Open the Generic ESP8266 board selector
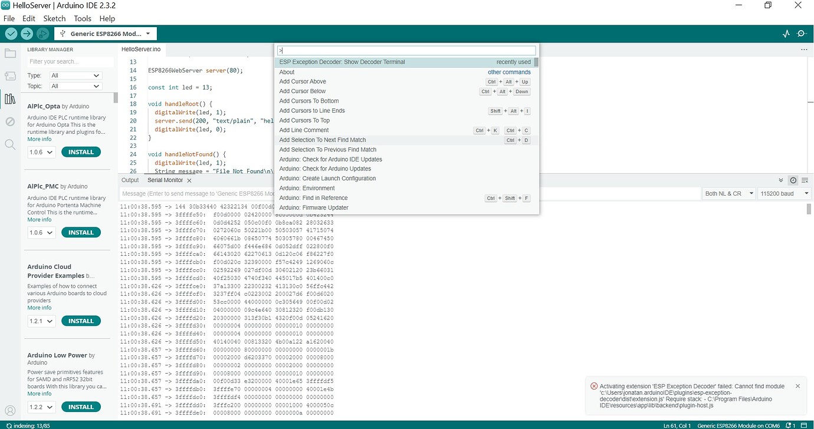Image resolution: width=814 pixels, height=429 pixels. [x=105, y=34]
